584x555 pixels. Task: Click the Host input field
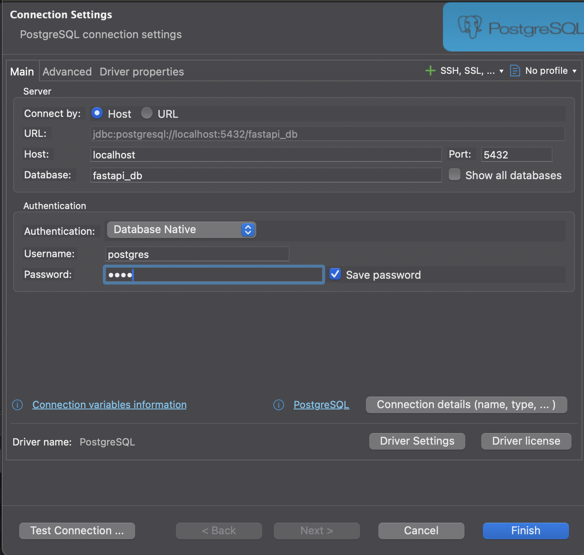[266, 154]
